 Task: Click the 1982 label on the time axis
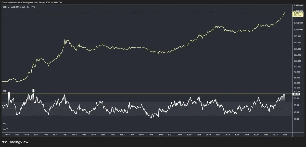pos(74,134)
